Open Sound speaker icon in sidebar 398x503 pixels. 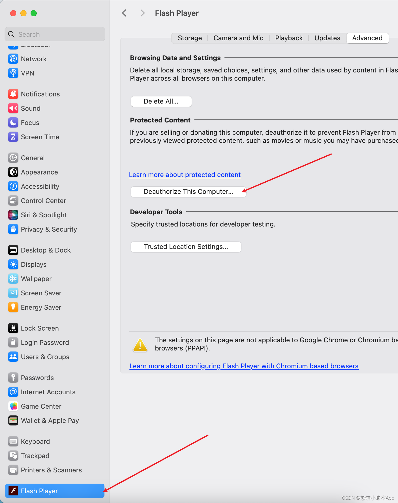(x=13, y=108)
